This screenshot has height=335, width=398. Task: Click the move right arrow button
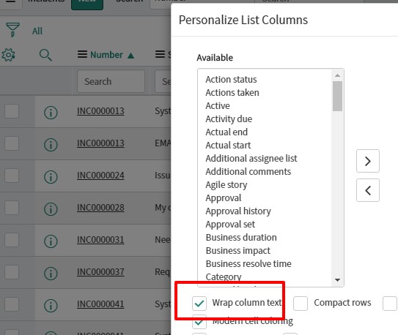(368, 161)
